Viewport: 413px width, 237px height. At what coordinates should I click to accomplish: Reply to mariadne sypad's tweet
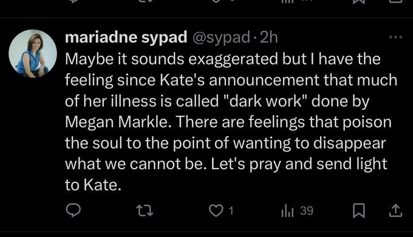[x=73, y=210]
